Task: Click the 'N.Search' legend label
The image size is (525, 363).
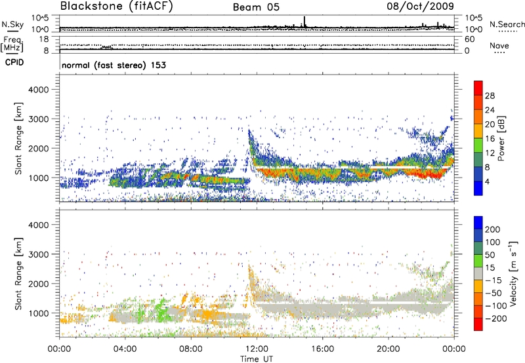Action: point(507,24)
